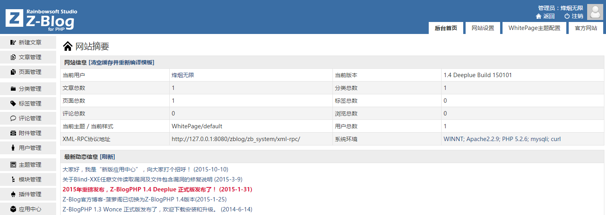Click the category management folder icon
The image size is (606, 215).
tap(13, 89)
